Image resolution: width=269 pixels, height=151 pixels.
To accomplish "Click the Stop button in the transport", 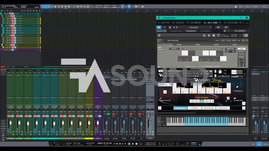I will click(x=129, y=144).
